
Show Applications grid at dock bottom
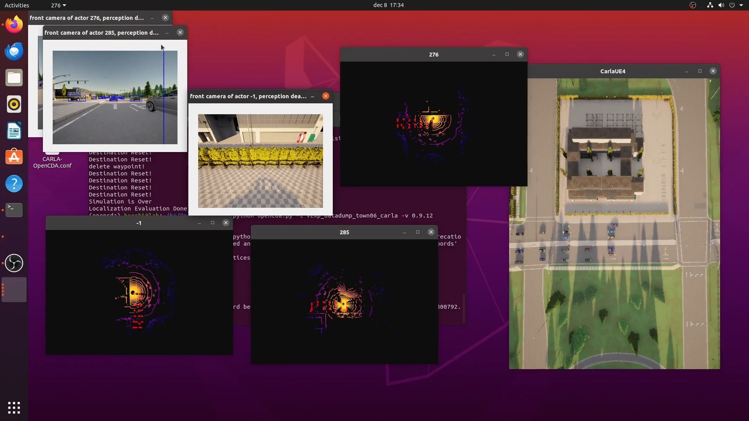(14, 408)
